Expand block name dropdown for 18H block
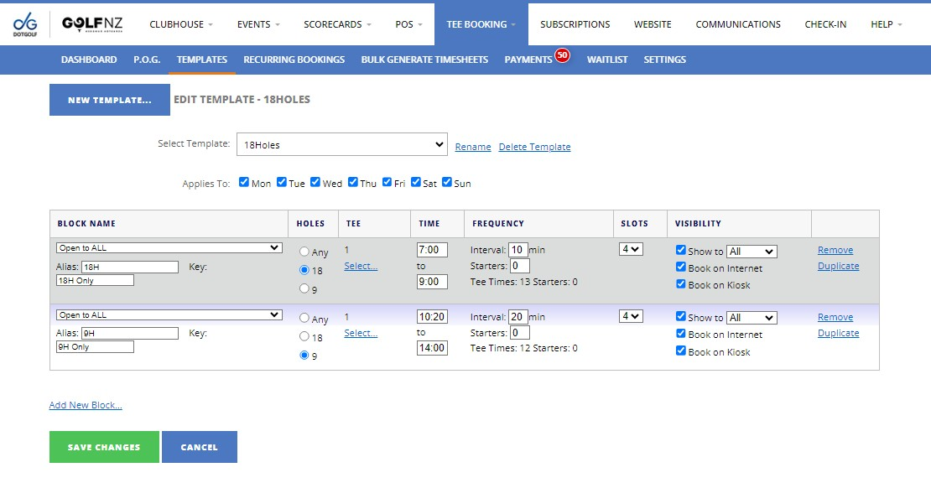The width and height of the screenshot is (931, 483). tap(169, 248)
